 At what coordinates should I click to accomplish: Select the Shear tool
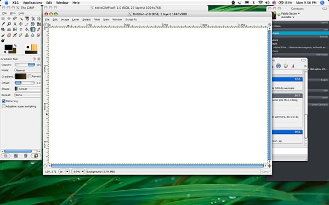(3, 30)
